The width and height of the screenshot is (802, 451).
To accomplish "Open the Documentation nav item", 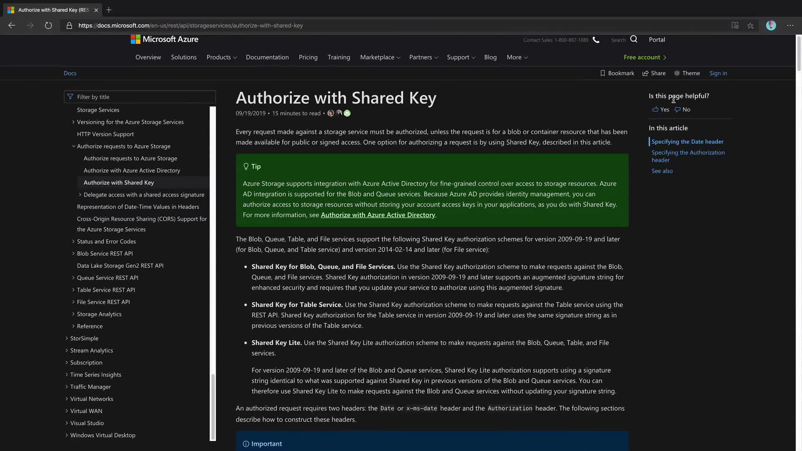I will tap(267, 57).
